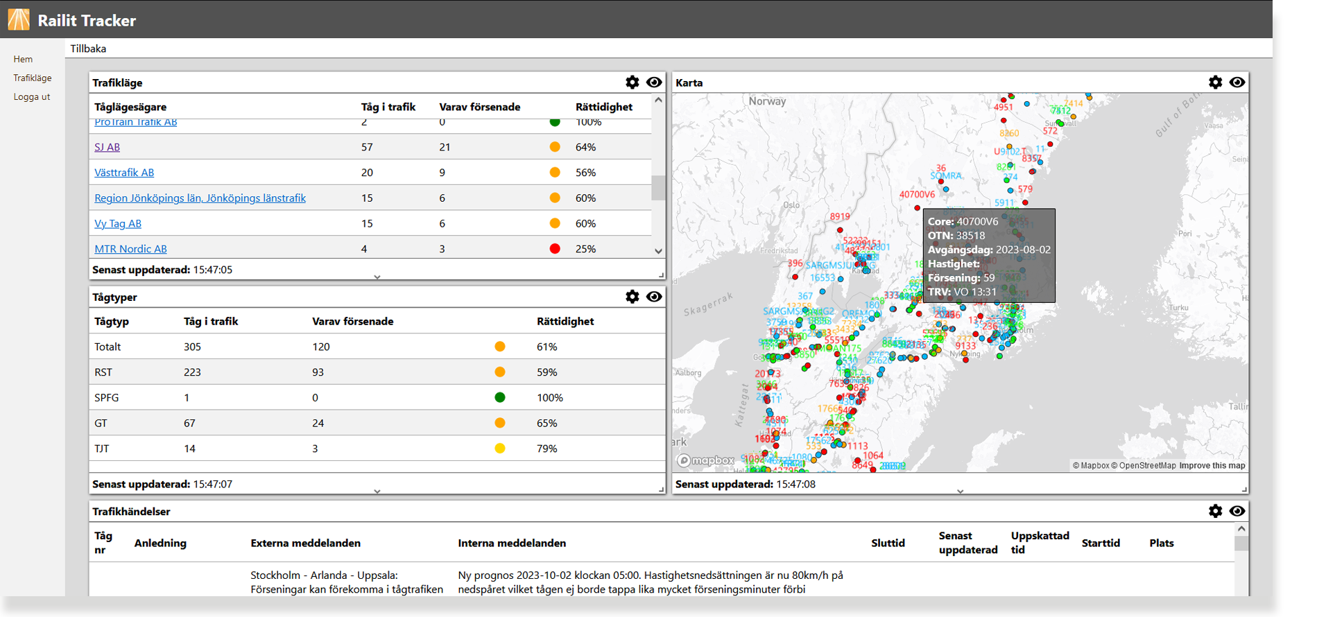Click the 'Uppskattad tid' column header
Viewport: 1317px width, 617px height.
[x=1040, y=543]
